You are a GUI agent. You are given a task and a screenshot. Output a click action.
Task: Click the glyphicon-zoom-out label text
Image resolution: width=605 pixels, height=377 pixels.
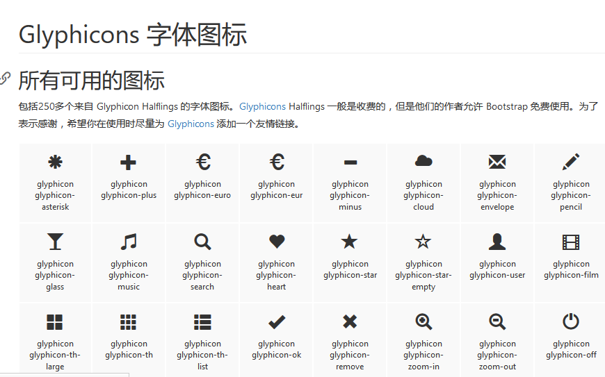pyautogui.click(x=497, y=355)
